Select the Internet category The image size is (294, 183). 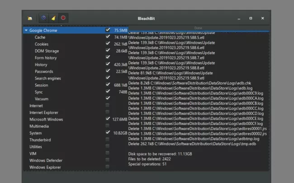click(x=36, y=106)
